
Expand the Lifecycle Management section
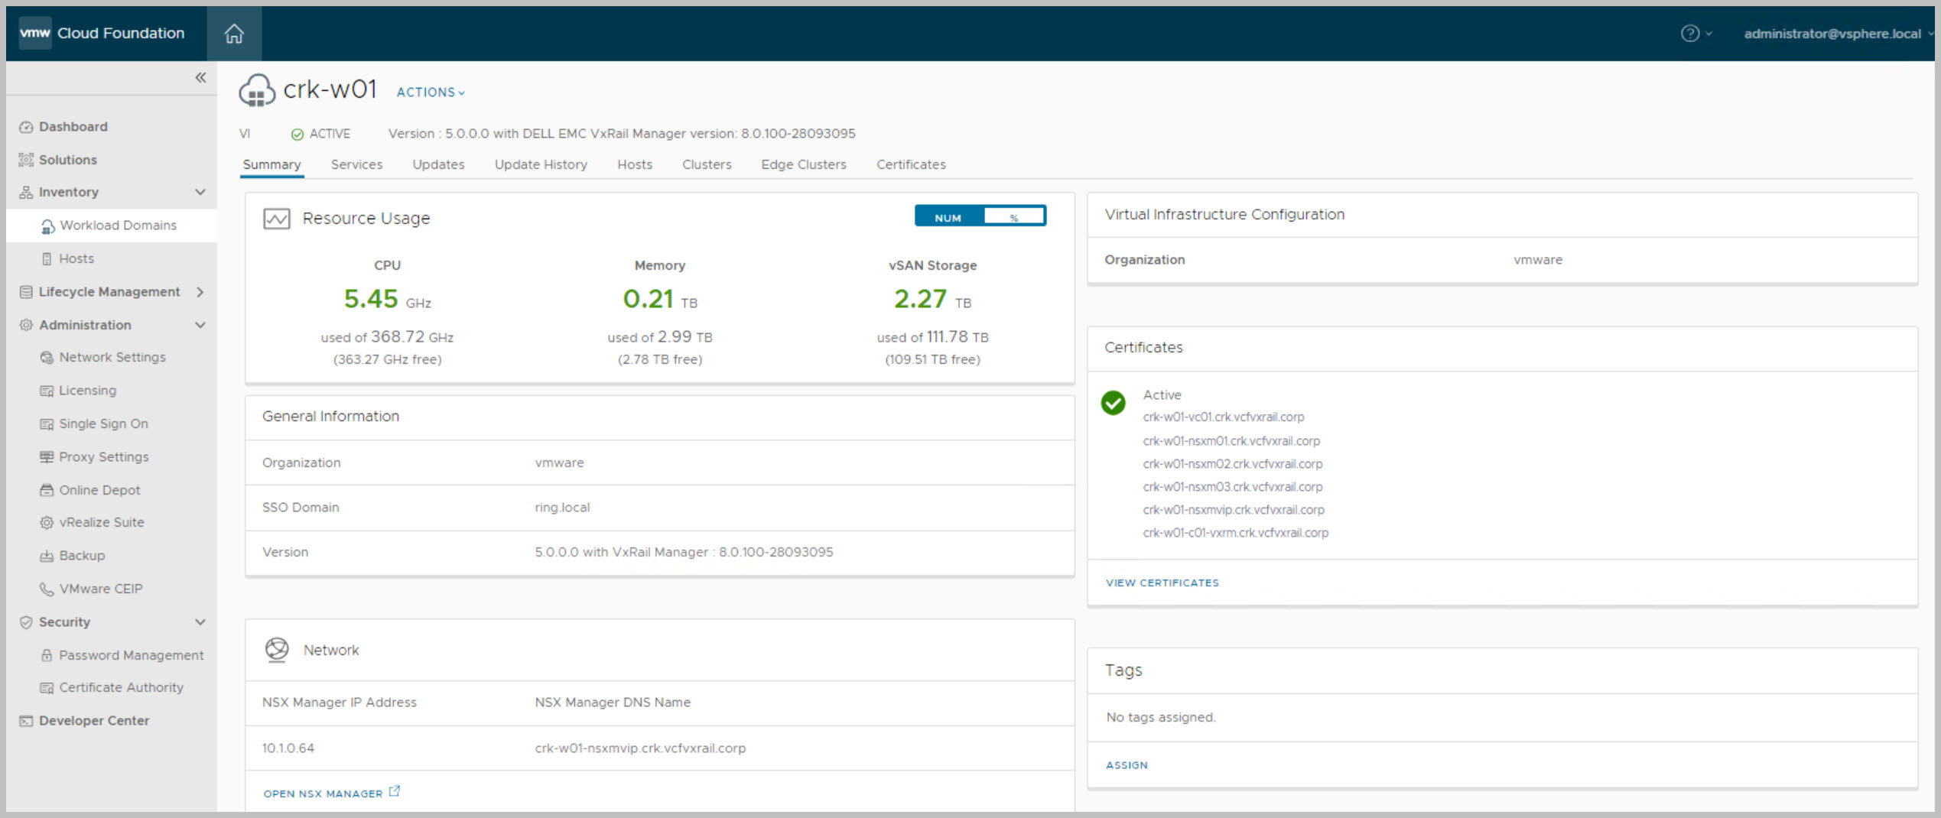pyautogui.click(x=200, y=292)
